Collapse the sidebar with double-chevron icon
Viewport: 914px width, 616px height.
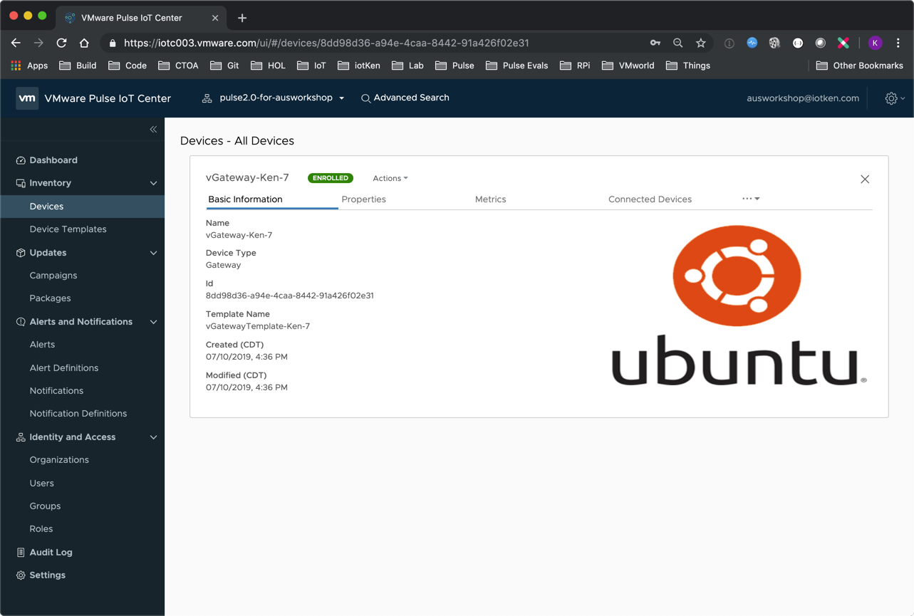(153, 130)
